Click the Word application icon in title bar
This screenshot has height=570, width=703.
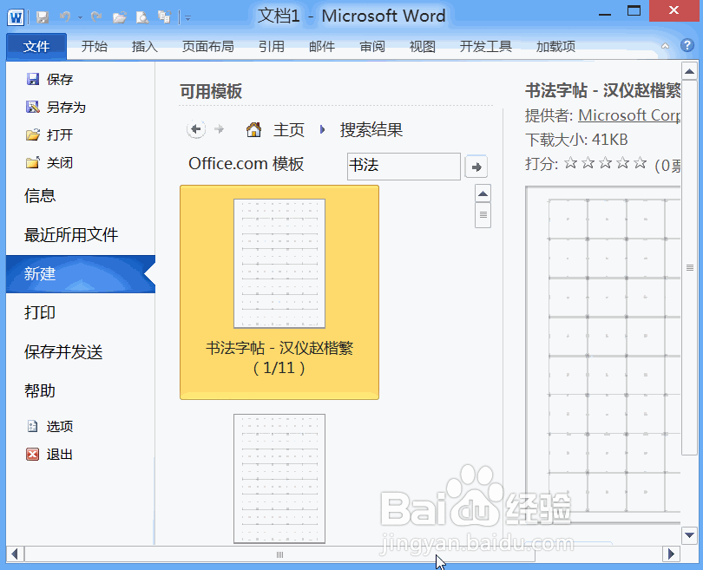(x=16, y=17)
